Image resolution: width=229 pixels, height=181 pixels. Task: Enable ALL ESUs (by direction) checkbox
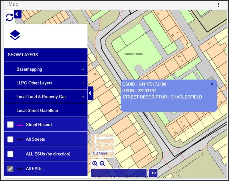click(x=10, y=154)
